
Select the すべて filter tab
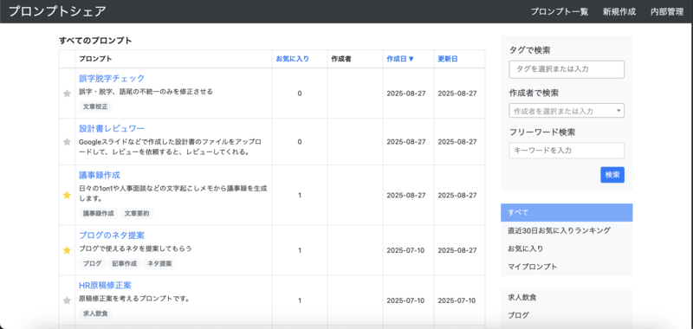point(567,212)
